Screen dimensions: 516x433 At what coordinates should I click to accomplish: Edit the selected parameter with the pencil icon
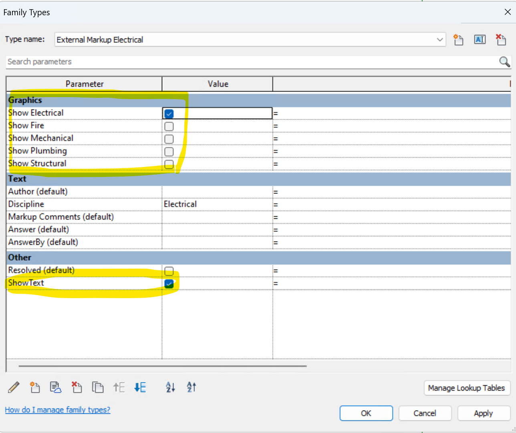coord(13,387)
